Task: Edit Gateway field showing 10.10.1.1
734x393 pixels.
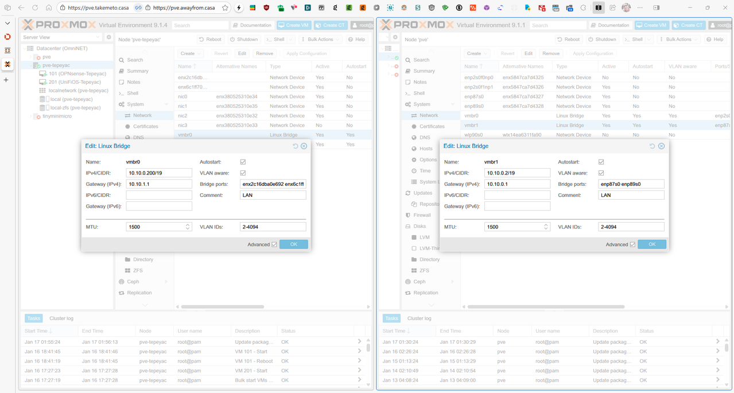Action: tap(159, 184)
